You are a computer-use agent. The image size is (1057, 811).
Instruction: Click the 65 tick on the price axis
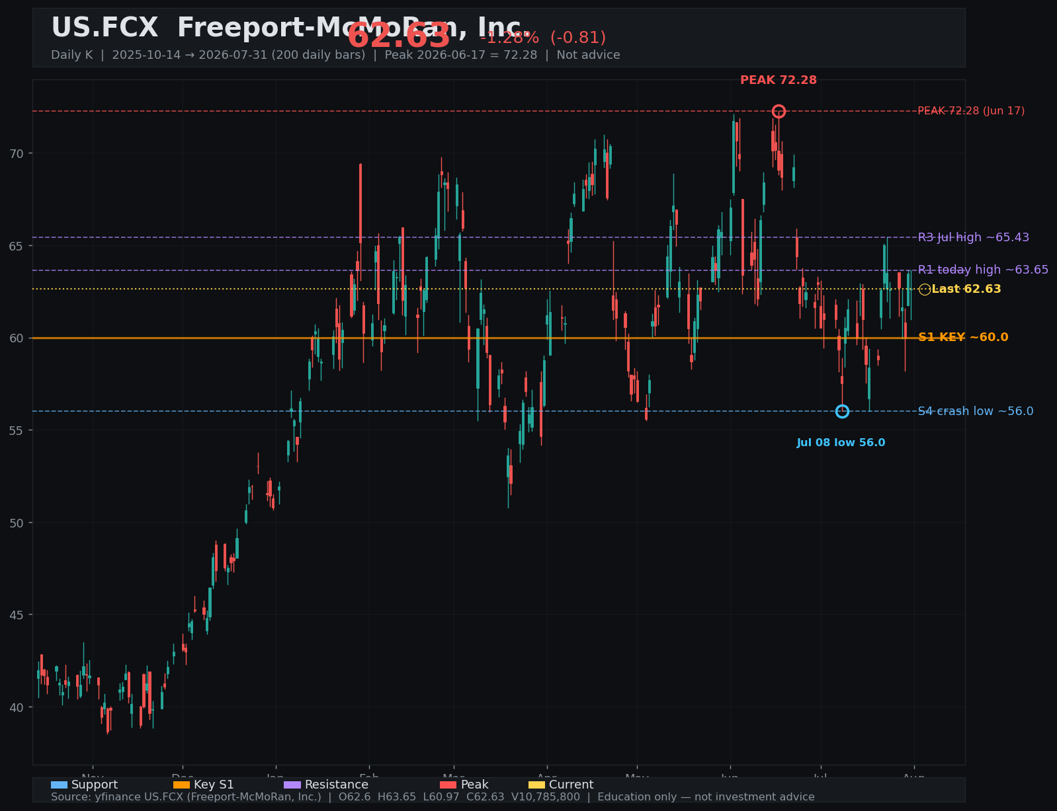(x=16, y=246)
